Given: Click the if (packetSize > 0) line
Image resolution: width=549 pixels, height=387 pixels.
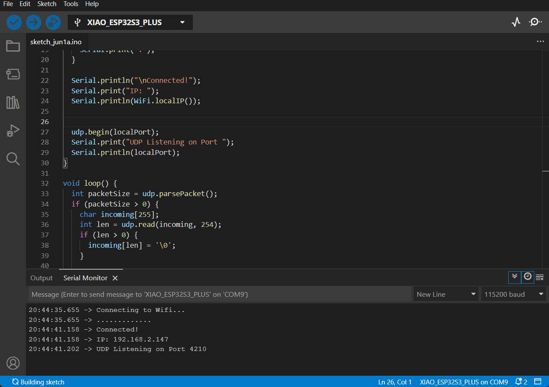Looking at the screenshot, I should point(115,204).
